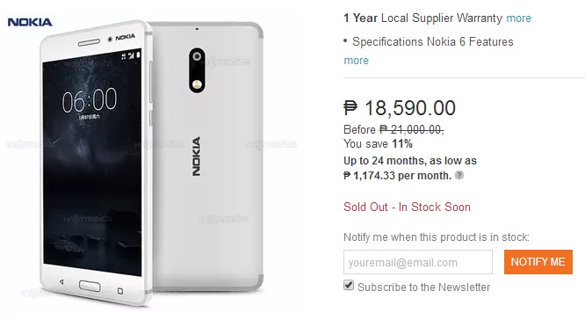This screenshot has width=585, height=335.
Task: Click the ₱ 18,590.00 price text
Action: pyautogui.click(x=399, y=108)
